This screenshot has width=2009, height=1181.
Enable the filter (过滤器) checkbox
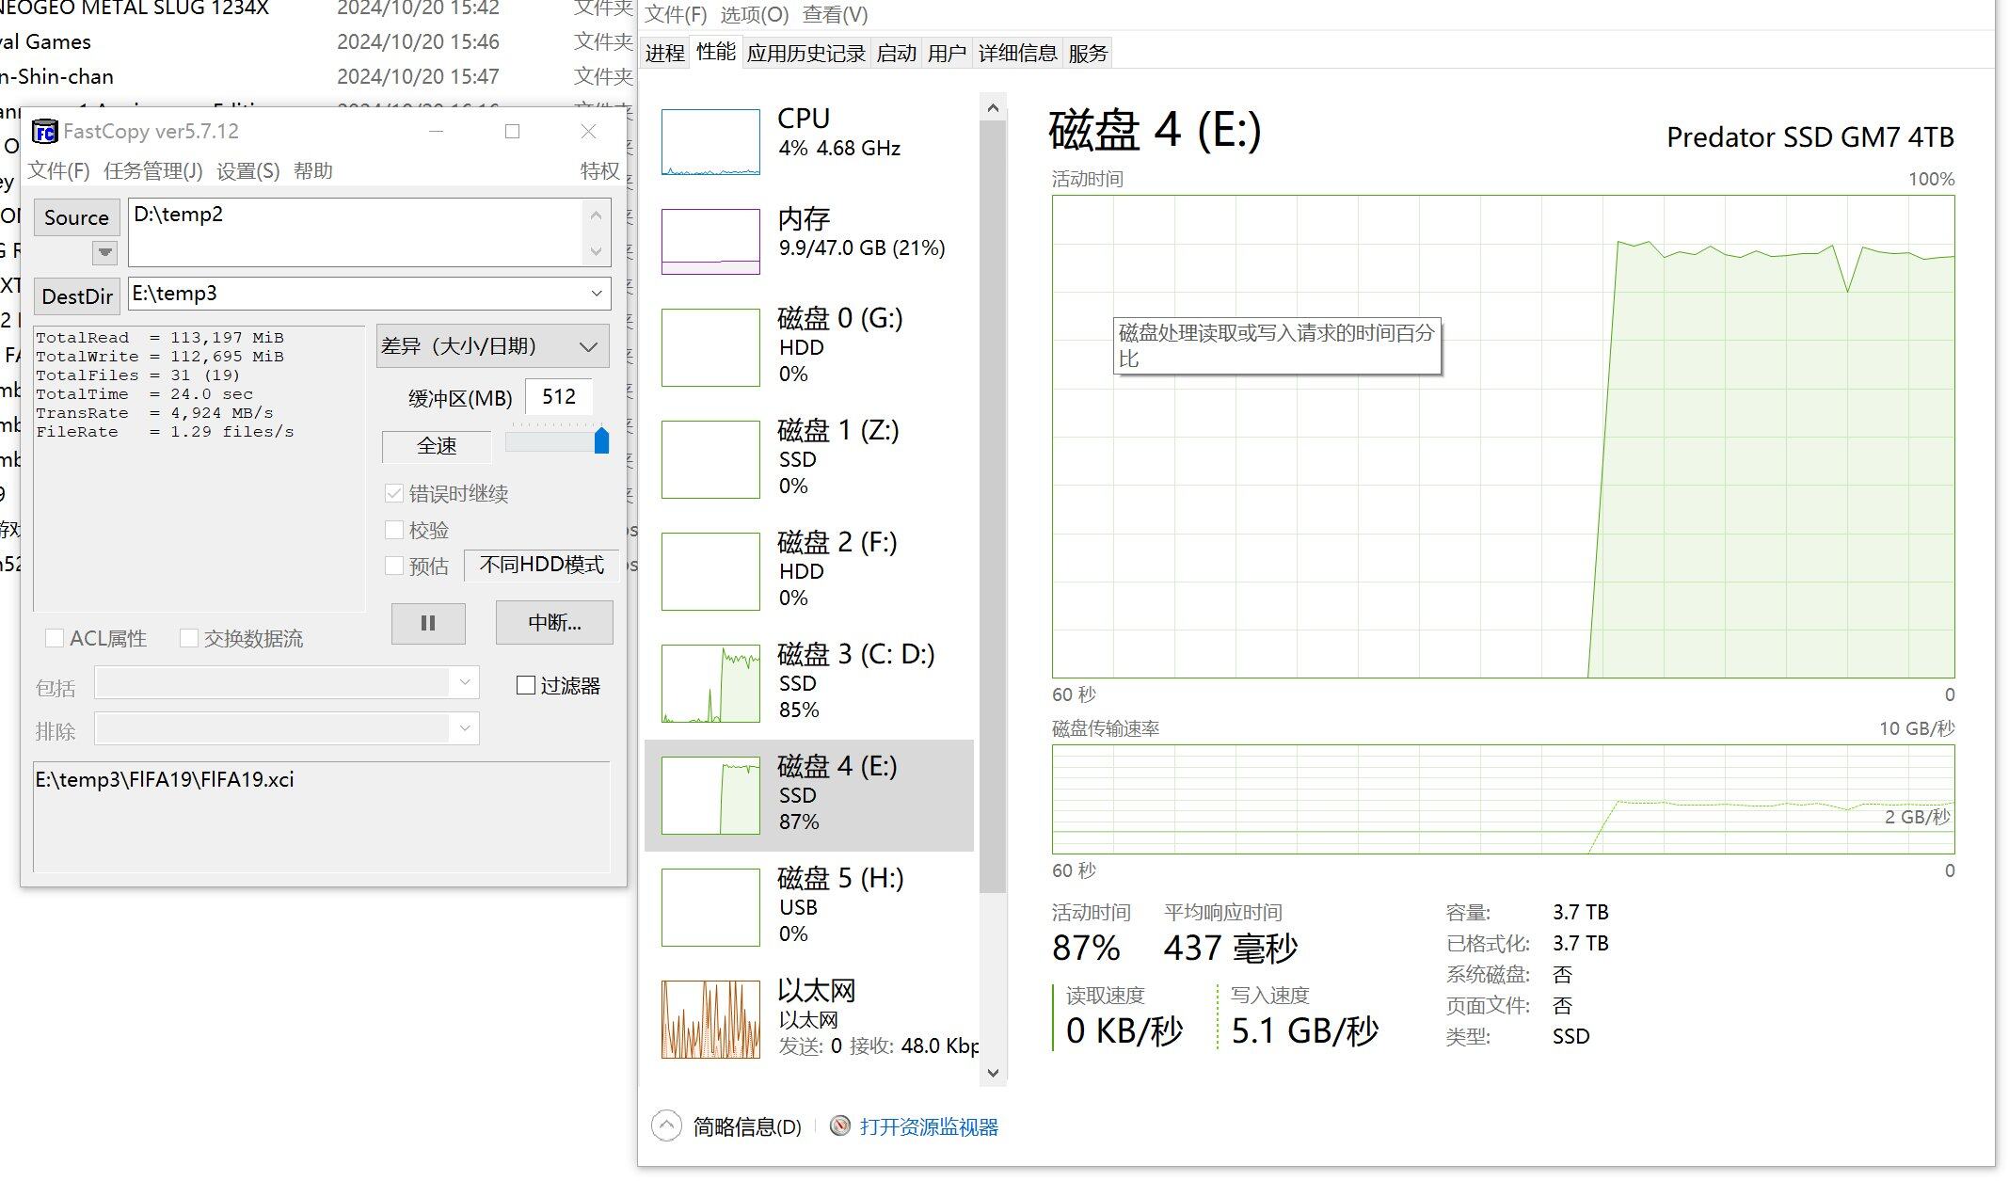click(x=526, y=685)
